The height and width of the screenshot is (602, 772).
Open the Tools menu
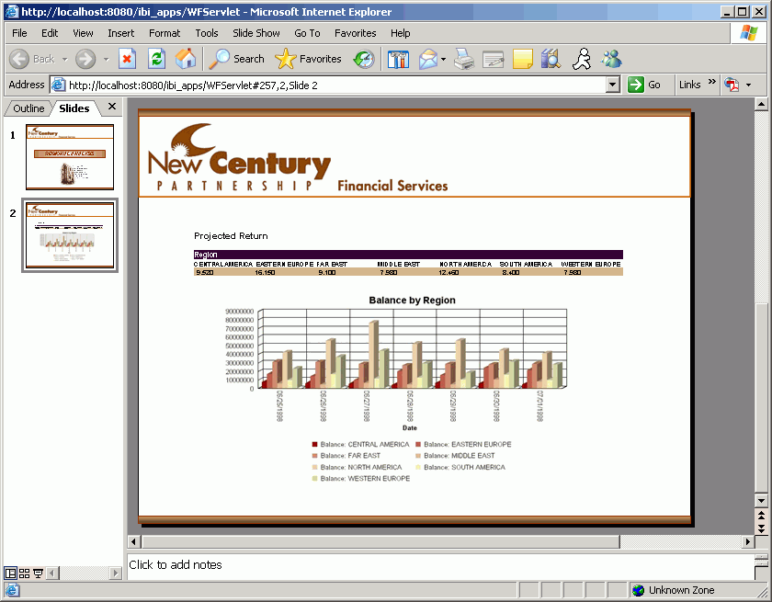[x=206, y=33]
